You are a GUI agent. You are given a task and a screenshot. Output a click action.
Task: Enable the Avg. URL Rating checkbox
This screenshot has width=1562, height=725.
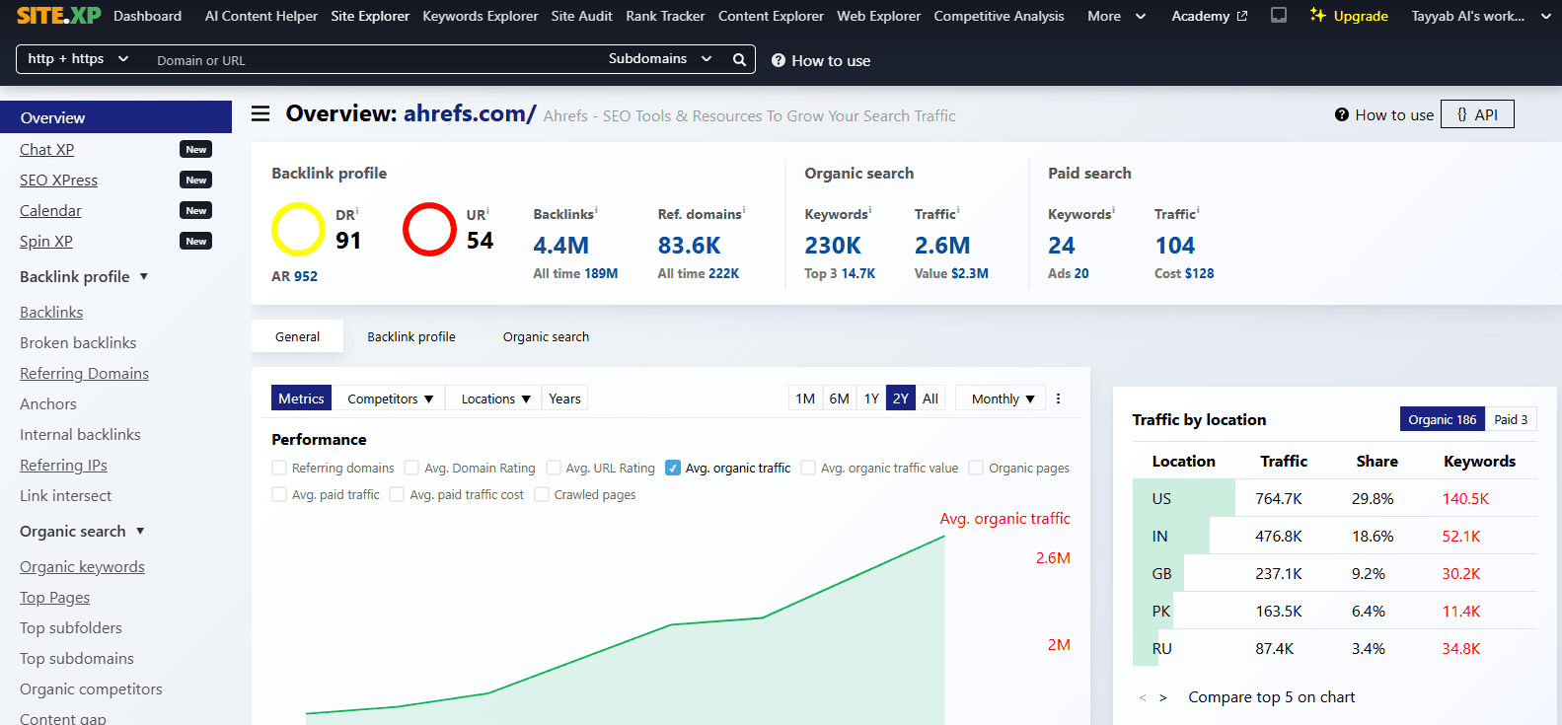click(x=554, y=468)
